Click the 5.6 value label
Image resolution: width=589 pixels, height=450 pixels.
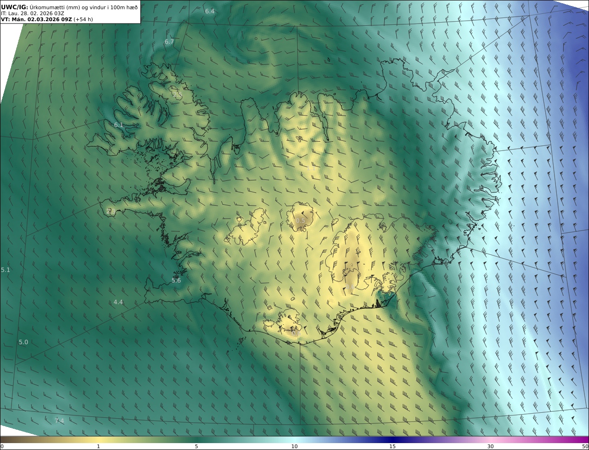(x=176, y=281)
